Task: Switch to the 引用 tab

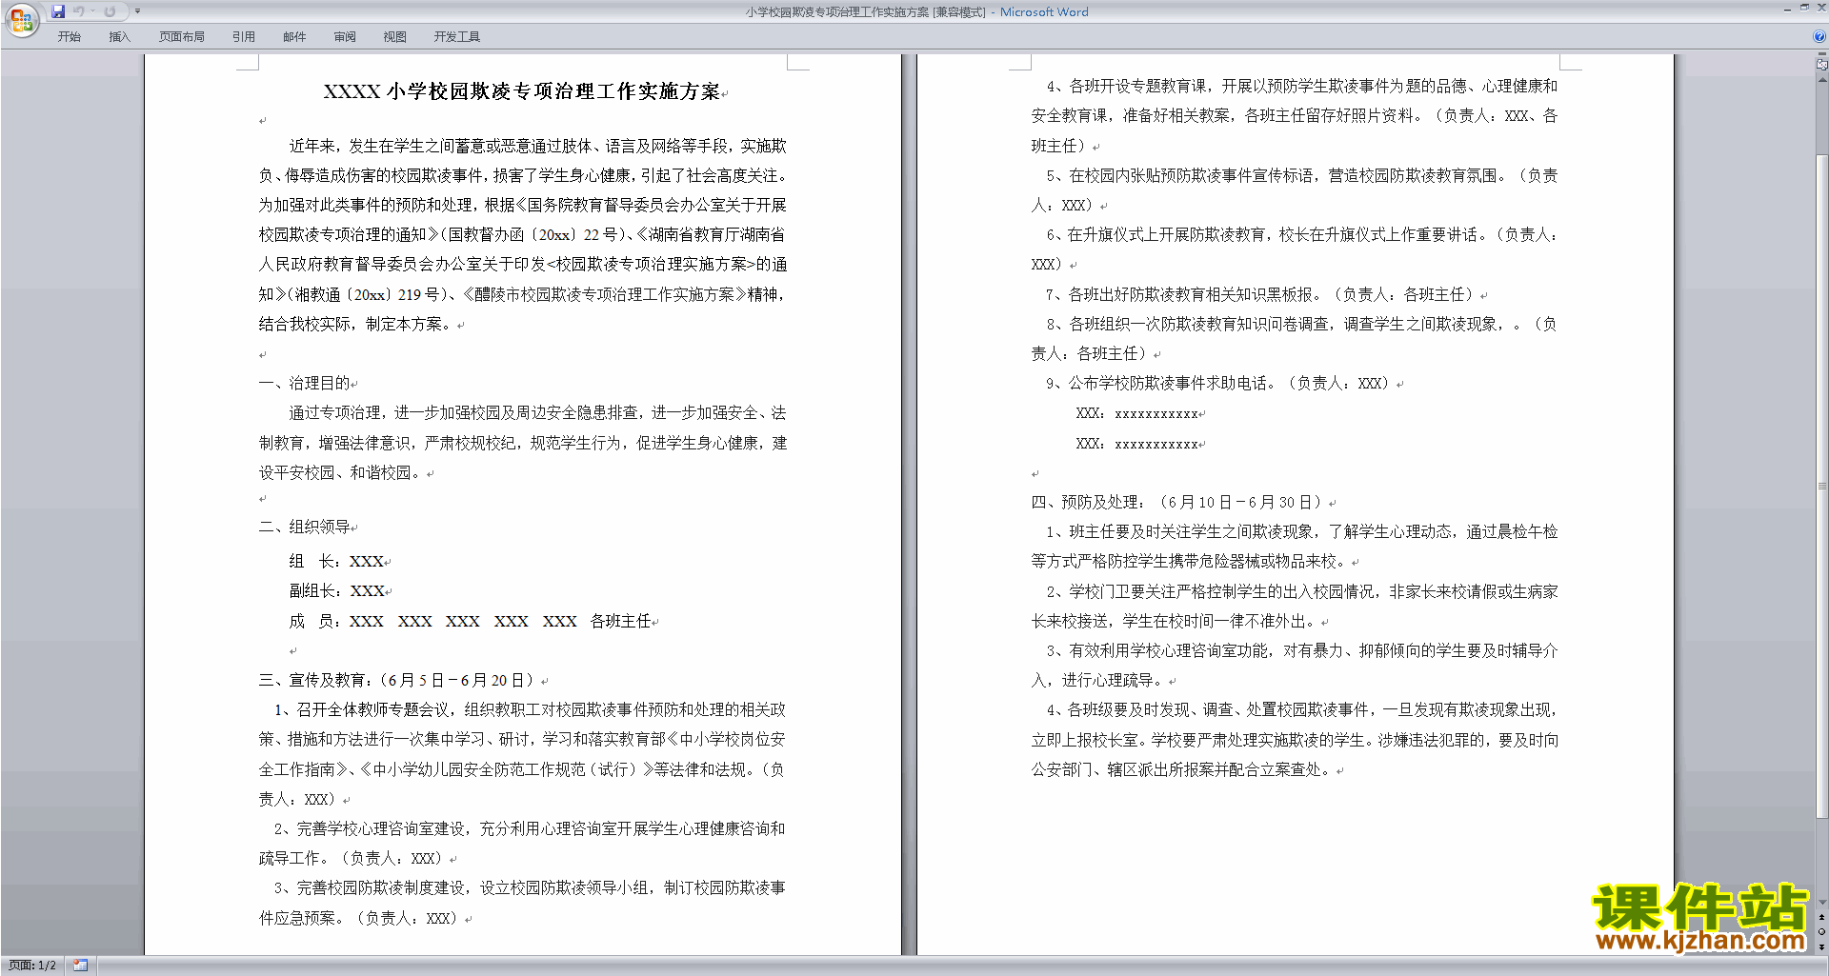Action: click(x=244, y=36)
